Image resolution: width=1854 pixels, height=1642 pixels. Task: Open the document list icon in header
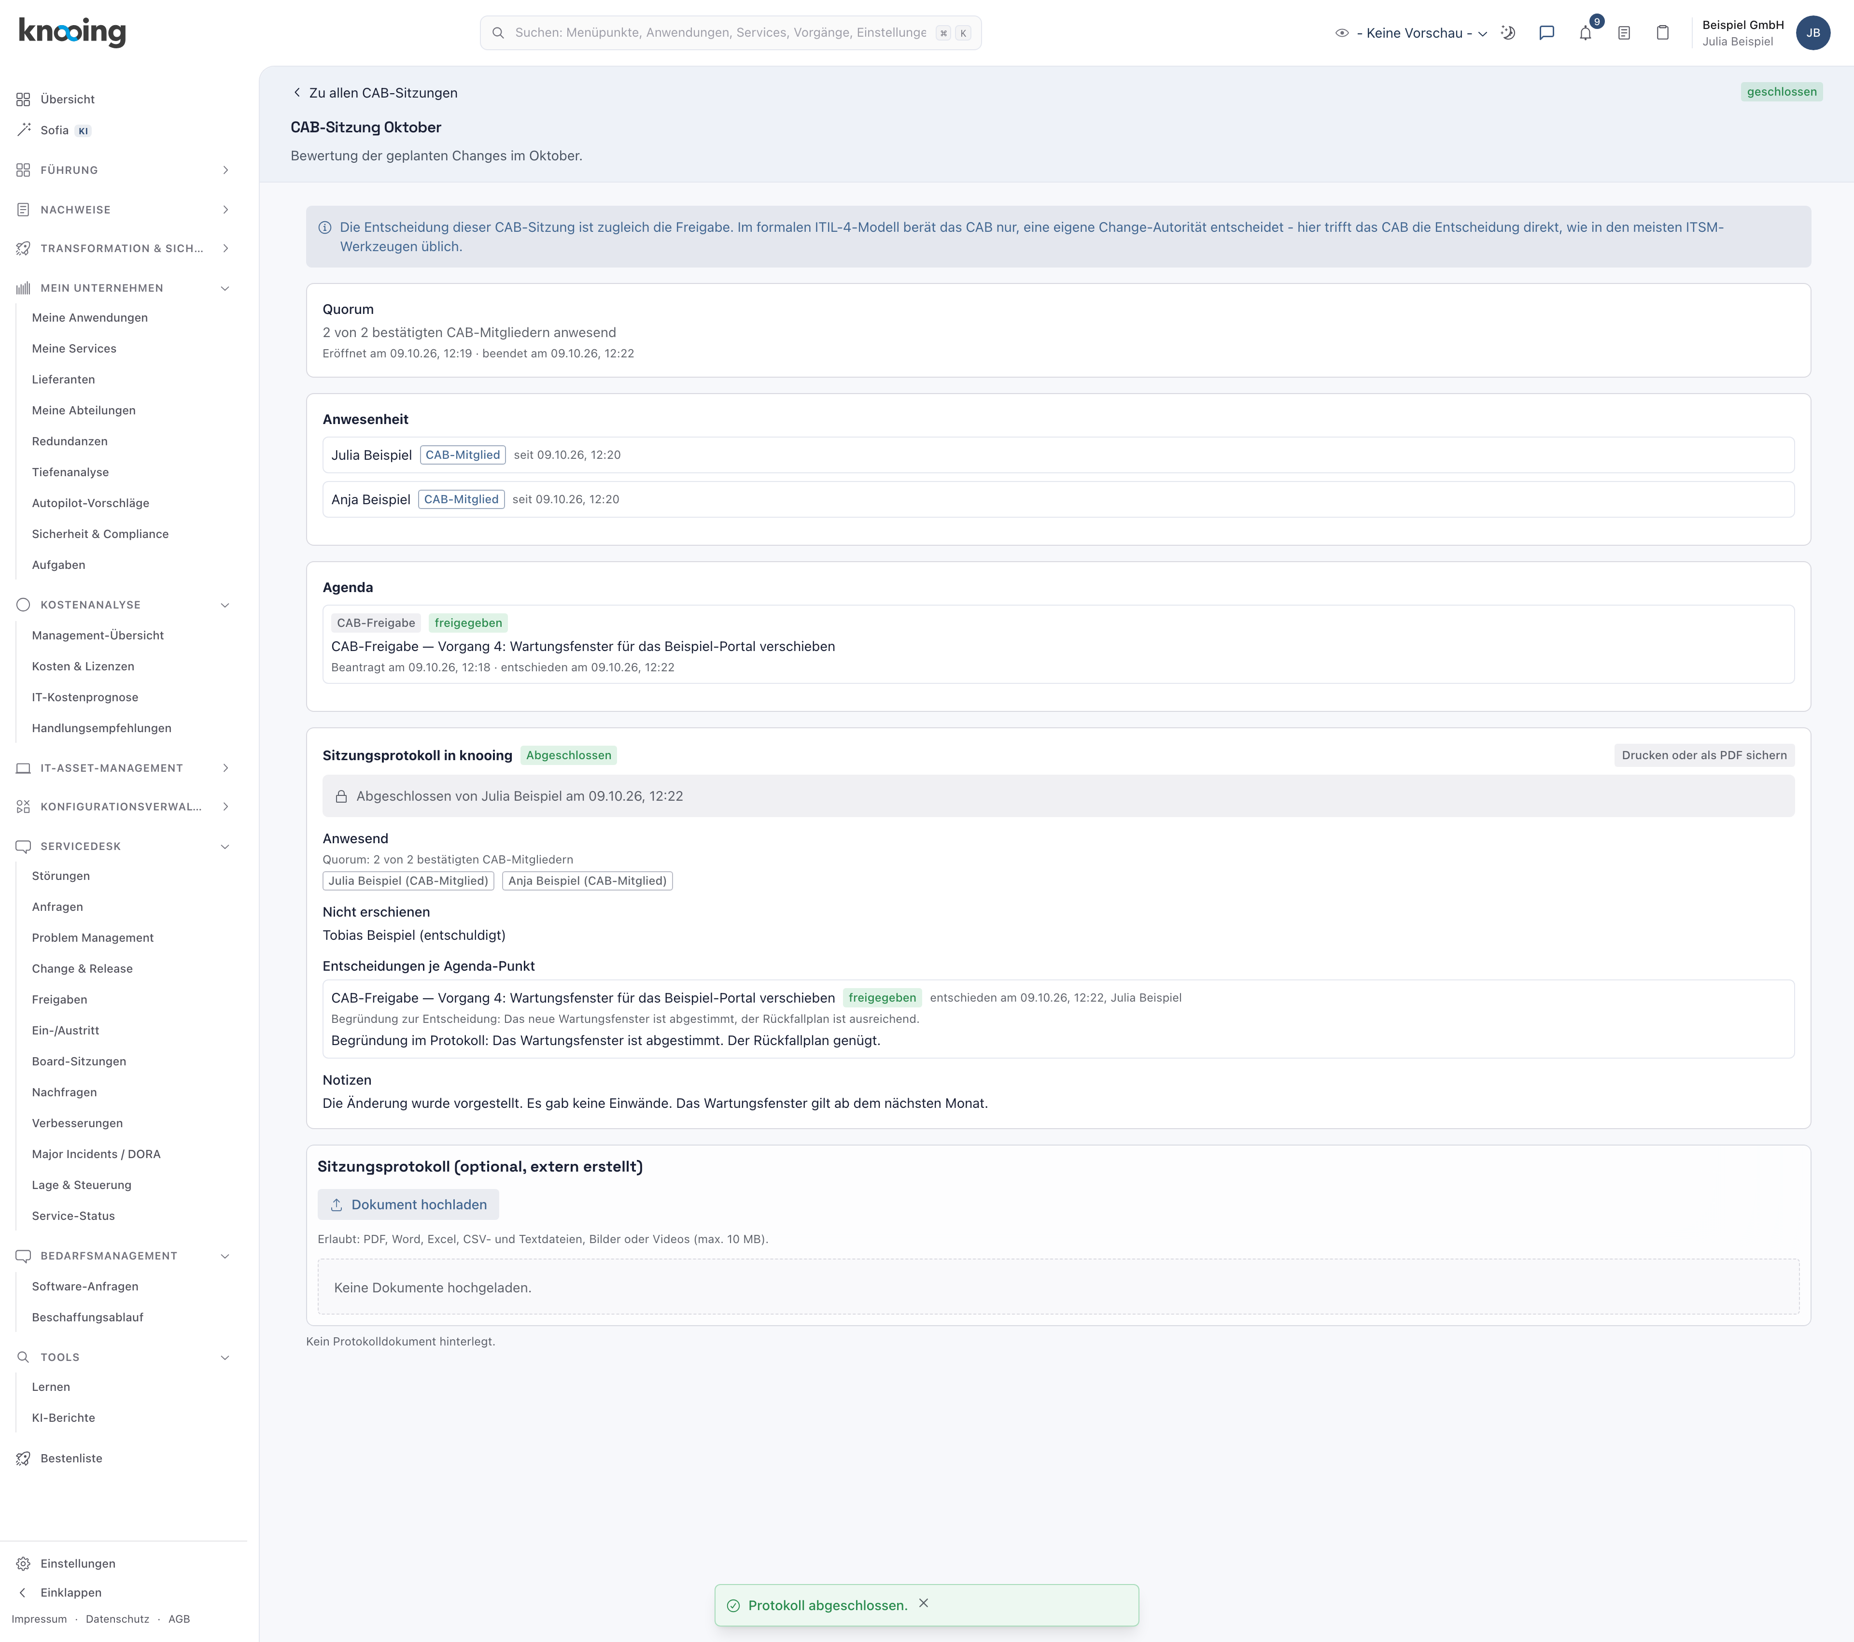click(x=1624, y=33)
